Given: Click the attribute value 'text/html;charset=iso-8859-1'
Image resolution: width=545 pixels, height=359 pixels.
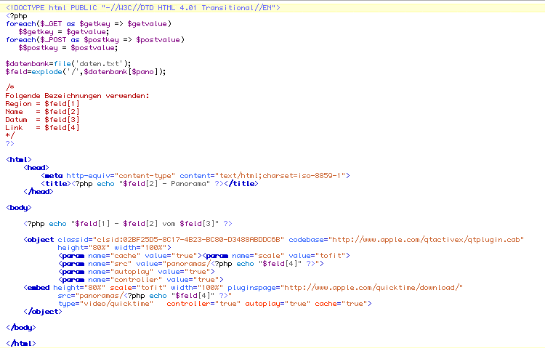Looking at the screenshot, I should click(x=280, y=176).
